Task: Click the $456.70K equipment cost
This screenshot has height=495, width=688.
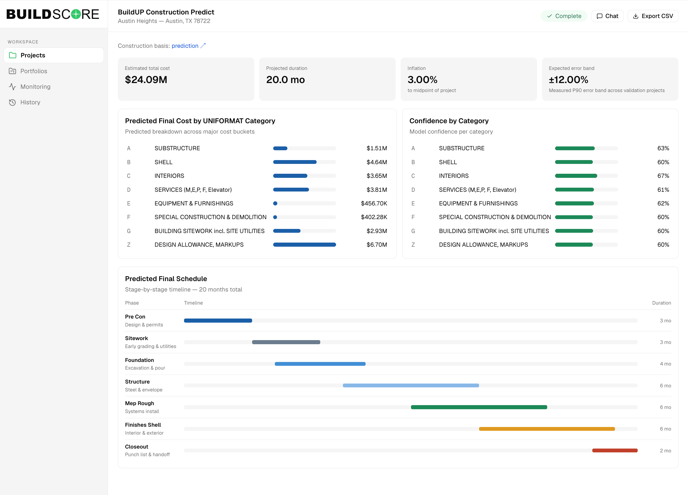Action: click(x=374, y=204)
